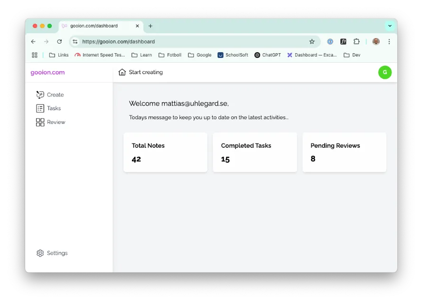Open the green G user avatar
The height and width of the screenshot is (304, 422).
(385, 72)
